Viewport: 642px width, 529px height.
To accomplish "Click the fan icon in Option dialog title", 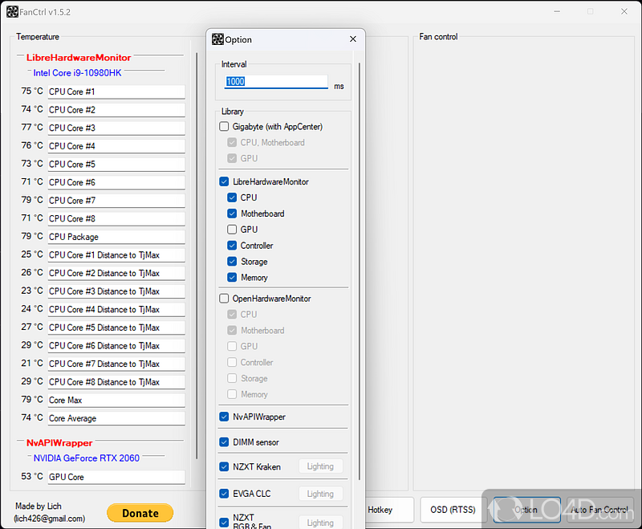I will [217, 39].
